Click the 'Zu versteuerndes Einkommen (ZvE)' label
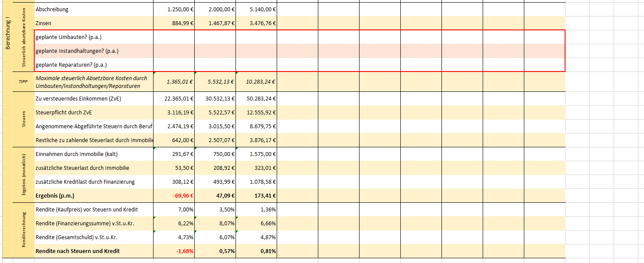This screenshot has width=644, height=263. coord(78,99)
